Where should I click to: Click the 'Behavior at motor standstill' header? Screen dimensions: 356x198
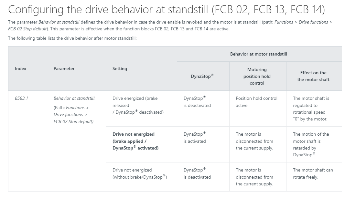pos(259,54)
